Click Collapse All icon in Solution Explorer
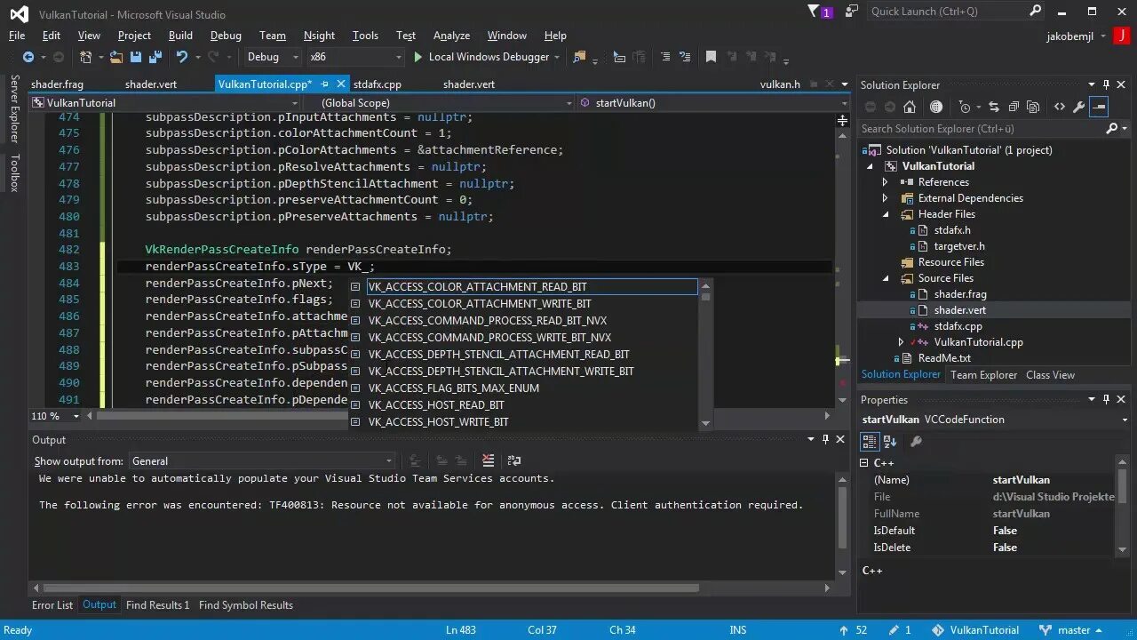Image resolution: width=1137 pixels, height=640 pixels. click(x=1013, y=107)
